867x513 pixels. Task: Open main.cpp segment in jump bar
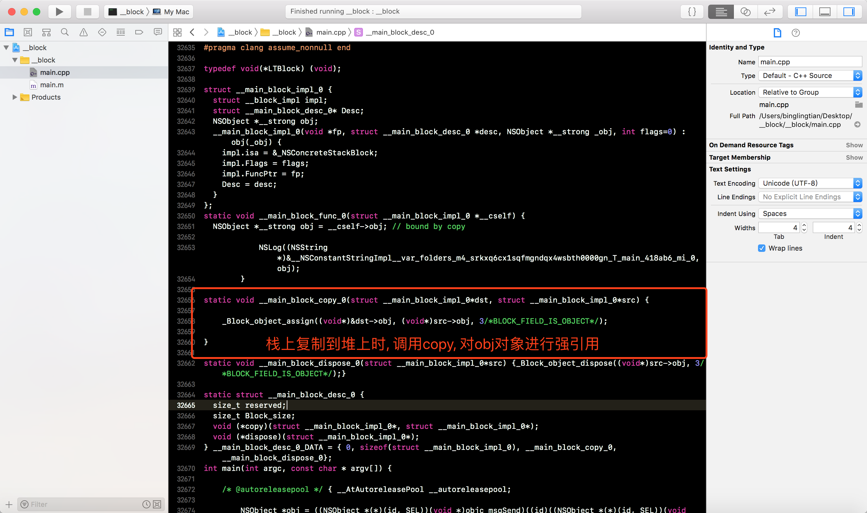click(x=325, y=32)
